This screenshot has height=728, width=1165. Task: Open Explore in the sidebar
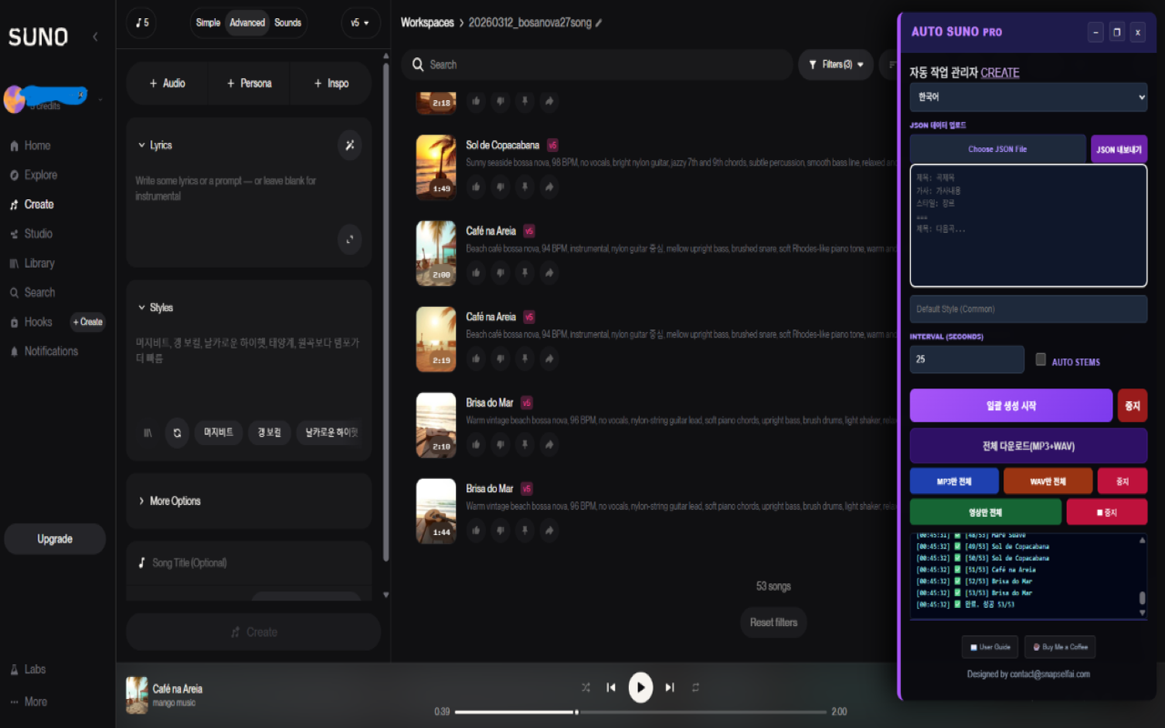(x=34, y=175)
